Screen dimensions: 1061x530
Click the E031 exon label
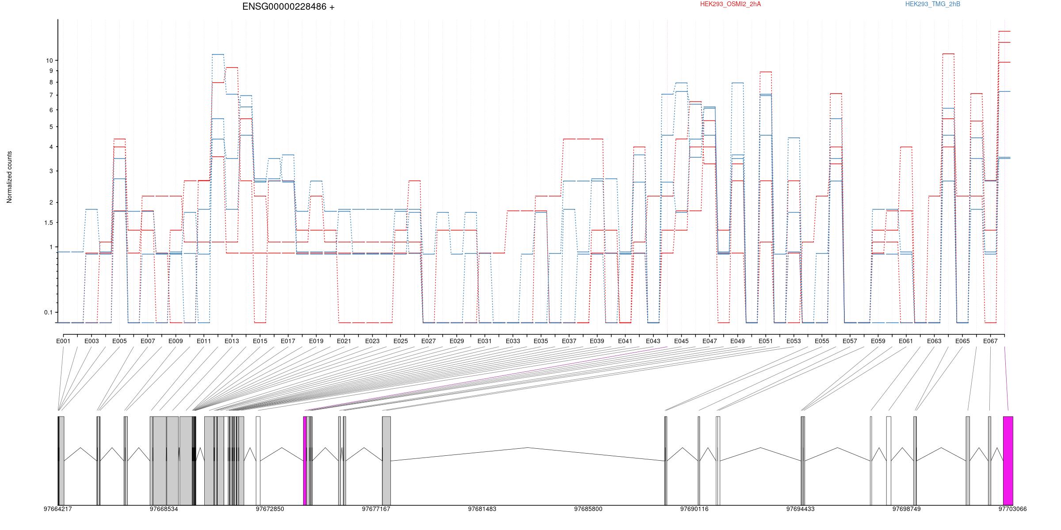tap(485, 341)
